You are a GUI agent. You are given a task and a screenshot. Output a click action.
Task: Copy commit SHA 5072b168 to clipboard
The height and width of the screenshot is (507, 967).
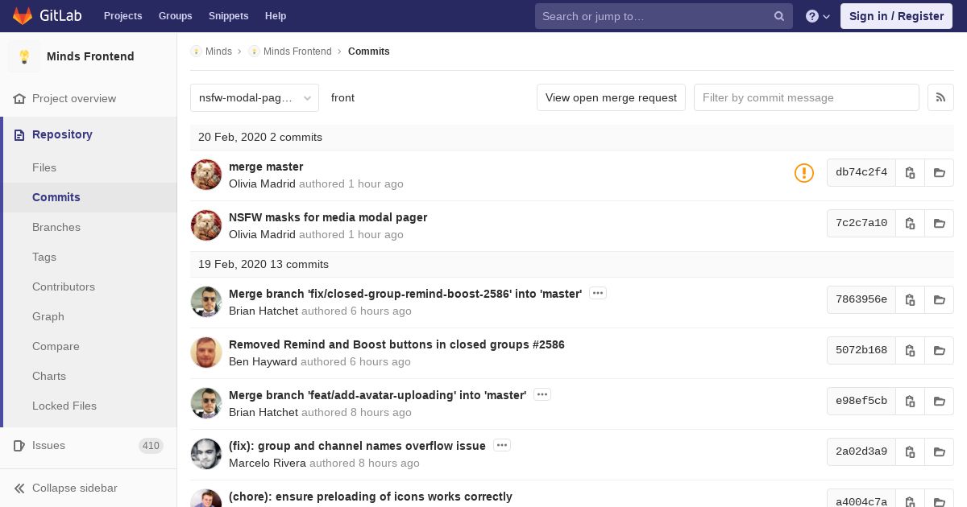pos(910,350)
